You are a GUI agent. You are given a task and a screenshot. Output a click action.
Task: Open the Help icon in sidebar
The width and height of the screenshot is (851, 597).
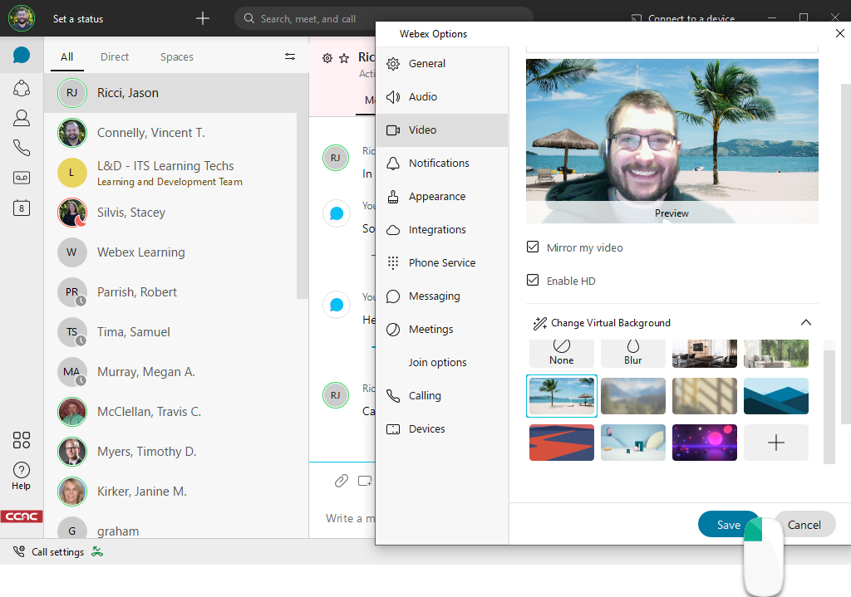pyautogui.click(x=21, y=476)
